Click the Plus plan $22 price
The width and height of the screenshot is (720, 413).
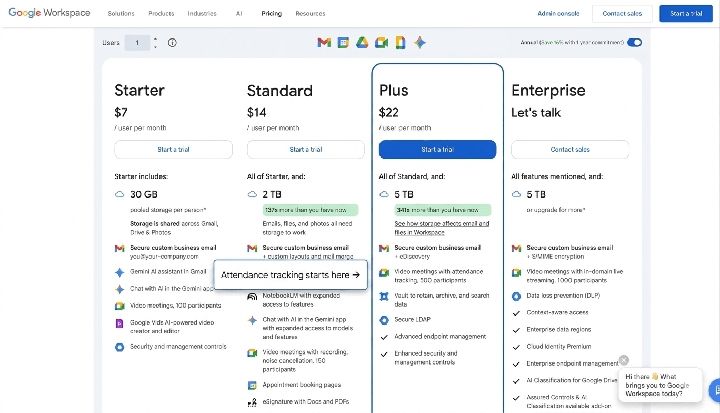coord(389,113)
